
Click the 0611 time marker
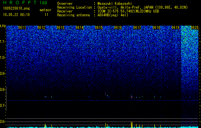click(x=22, y=28)
